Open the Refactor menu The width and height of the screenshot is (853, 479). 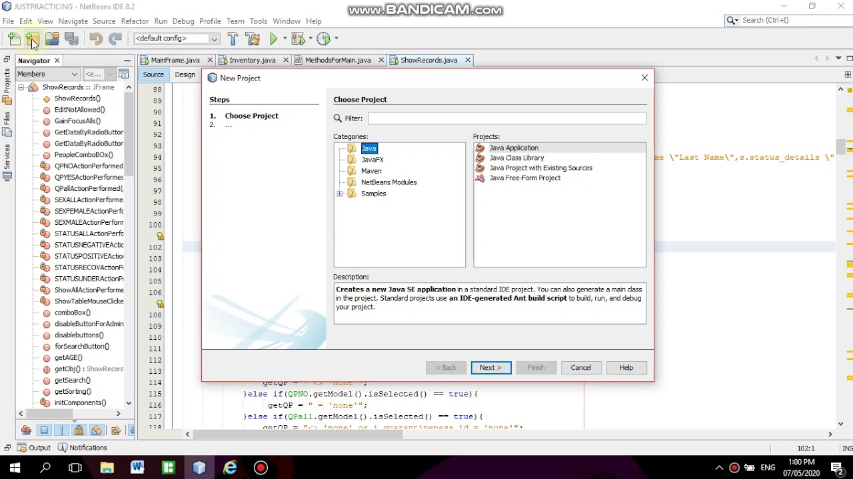135,21
